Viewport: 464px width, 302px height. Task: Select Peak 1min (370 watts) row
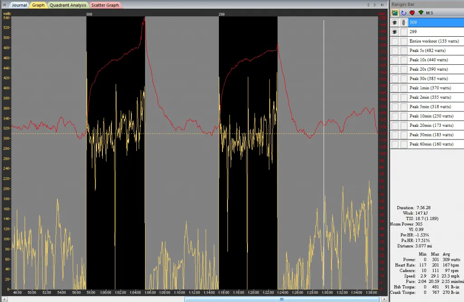point(436,88)
